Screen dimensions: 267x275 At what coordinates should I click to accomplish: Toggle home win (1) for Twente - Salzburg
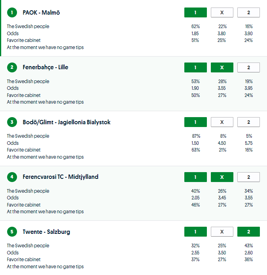tap(195, 232)
